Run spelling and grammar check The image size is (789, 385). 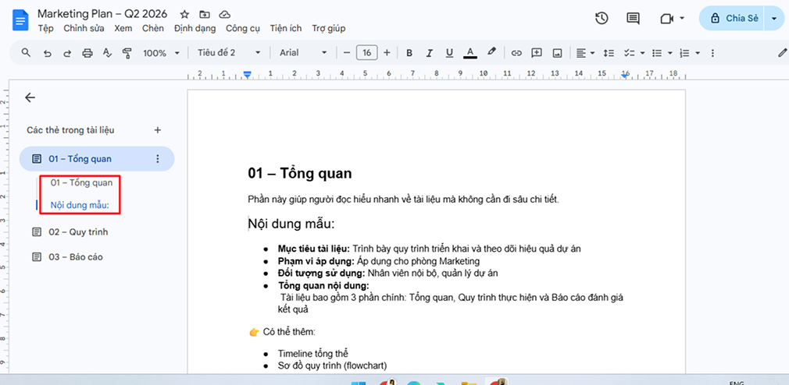[107, 53]
